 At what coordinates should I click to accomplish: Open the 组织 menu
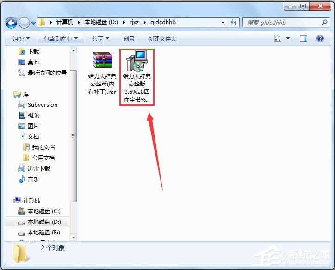pos(21,39)
